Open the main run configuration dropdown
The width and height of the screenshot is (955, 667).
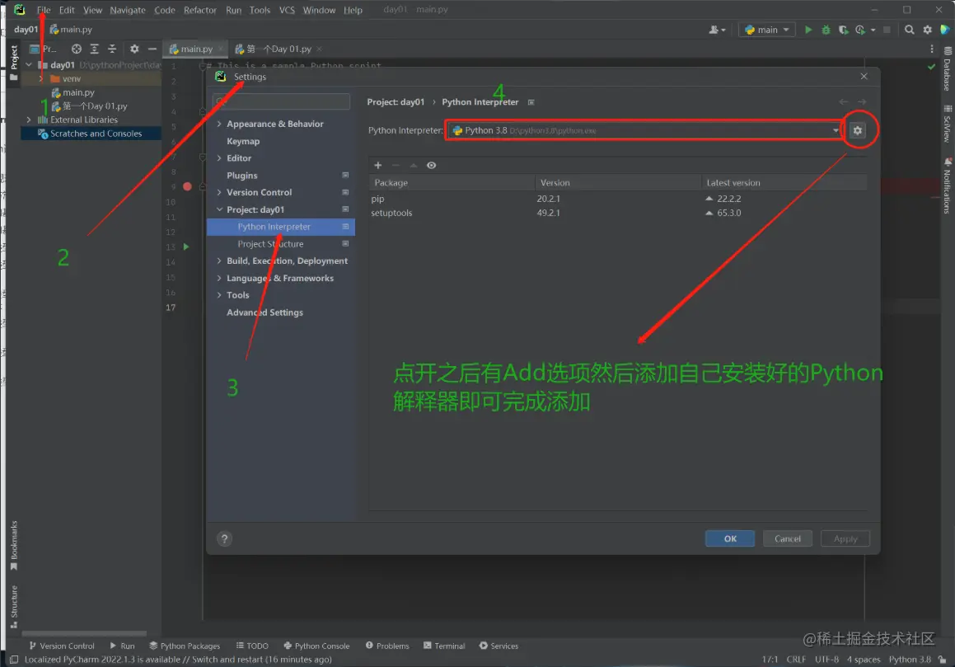[x=767, y=29]
